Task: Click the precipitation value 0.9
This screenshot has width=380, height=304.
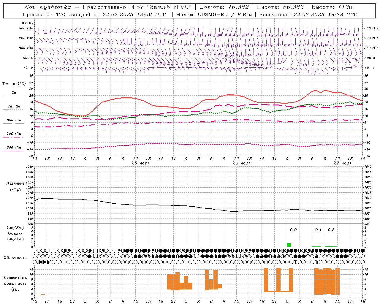Action: (293, 230)
